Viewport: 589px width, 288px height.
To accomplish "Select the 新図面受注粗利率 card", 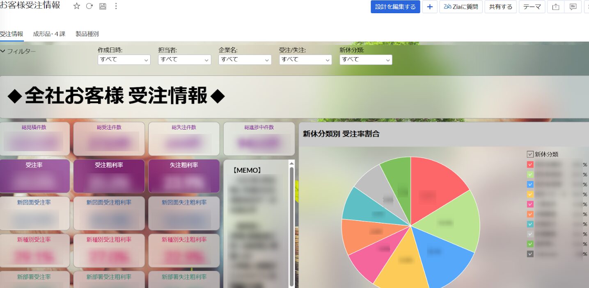I will pos(109,213).
